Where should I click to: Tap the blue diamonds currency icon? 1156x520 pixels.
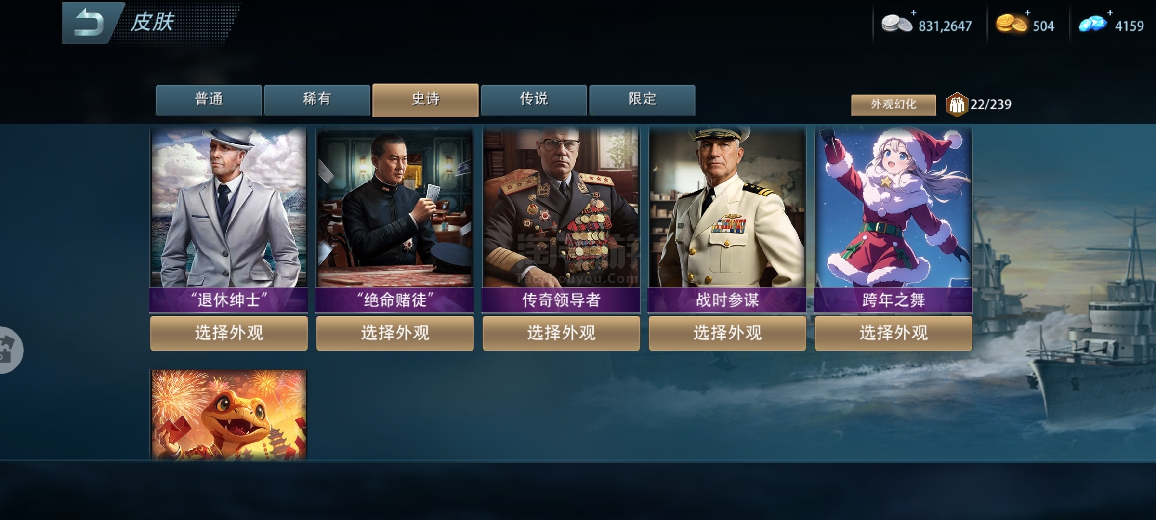pyautogui.click(x=1092, y=24)
